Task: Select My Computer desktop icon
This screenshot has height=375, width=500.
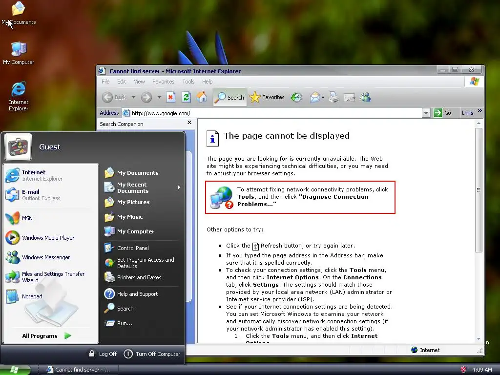Action: 19,53
